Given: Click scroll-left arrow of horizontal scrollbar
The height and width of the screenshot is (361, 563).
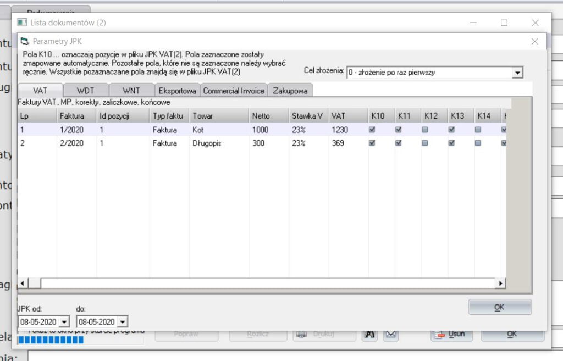Looking at the screenshot, I should [23, 283].
